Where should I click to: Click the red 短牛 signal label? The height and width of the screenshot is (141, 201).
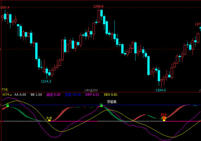click(164, 115)
